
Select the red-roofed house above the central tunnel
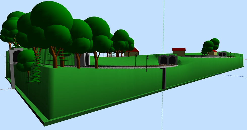point(179,52)
